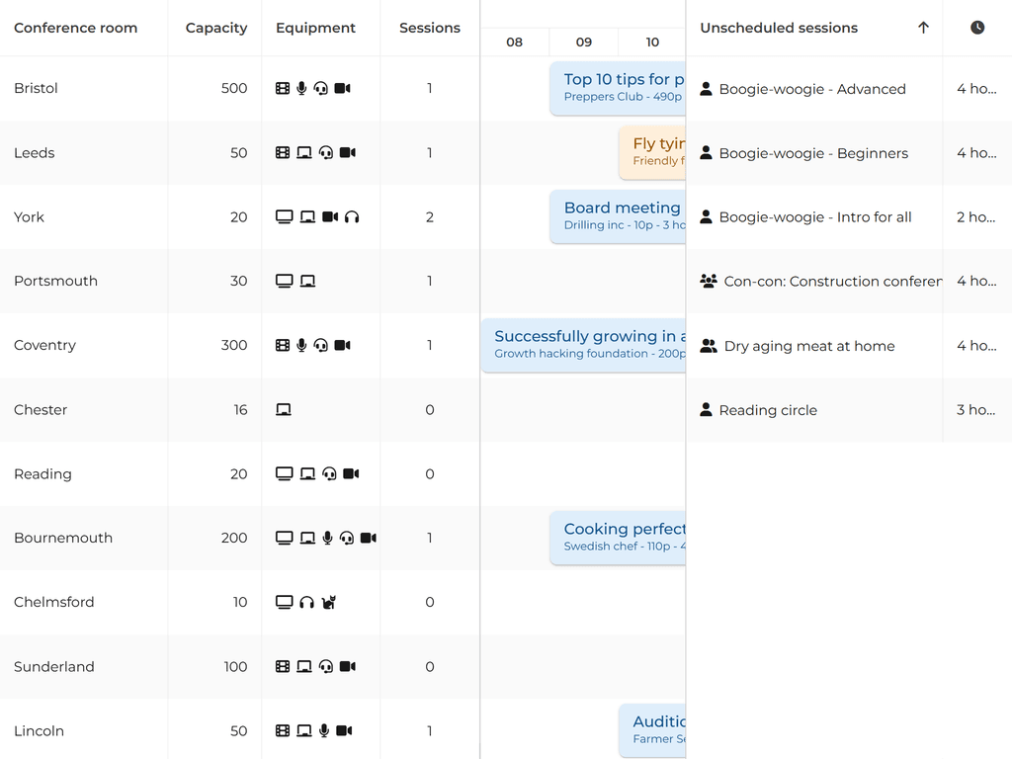Toggle the sort arrow in Unscheduled sessions panel
The image size is (1012, 759).
(923, 27)
